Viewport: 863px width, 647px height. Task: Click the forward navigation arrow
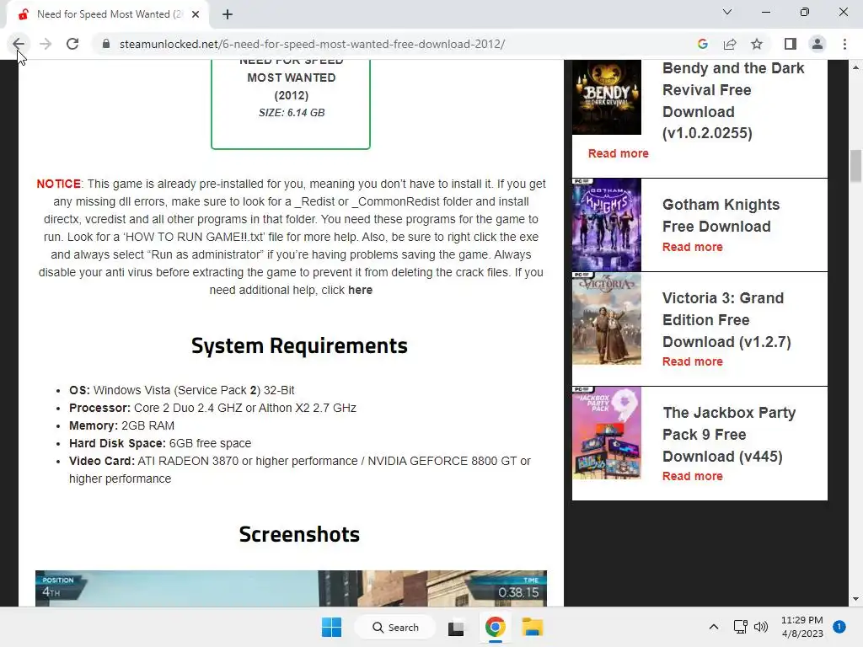[x=46, y=44]
